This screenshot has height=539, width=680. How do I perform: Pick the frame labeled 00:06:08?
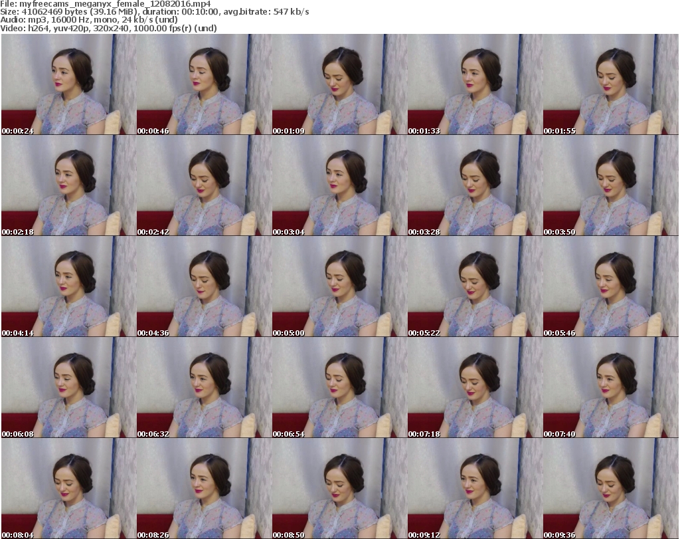(68, 387)
